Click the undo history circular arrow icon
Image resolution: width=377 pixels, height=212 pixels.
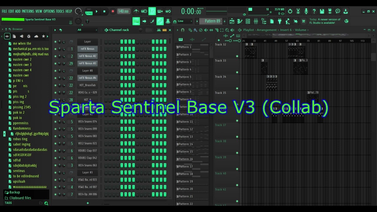click(x=290, y=11)
